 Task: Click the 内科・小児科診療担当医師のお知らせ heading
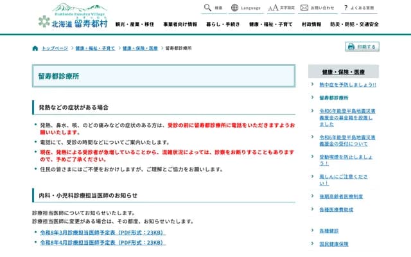88,195
